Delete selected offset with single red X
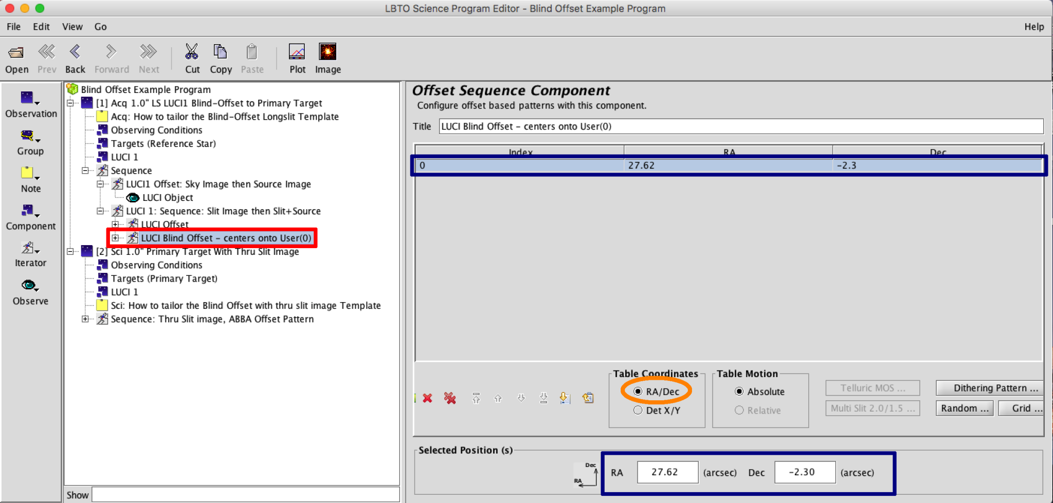This screenshot has width=1053, height=503. (427, 398)
